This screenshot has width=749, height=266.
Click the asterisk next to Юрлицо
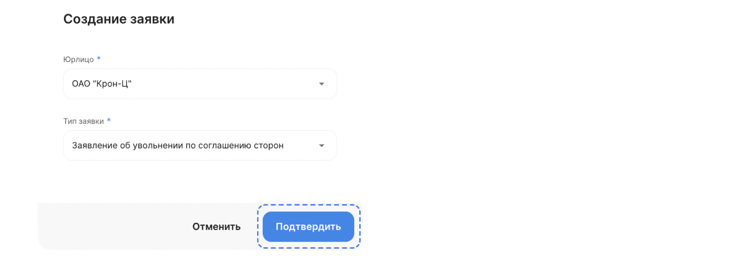click(x=99, y=59)
